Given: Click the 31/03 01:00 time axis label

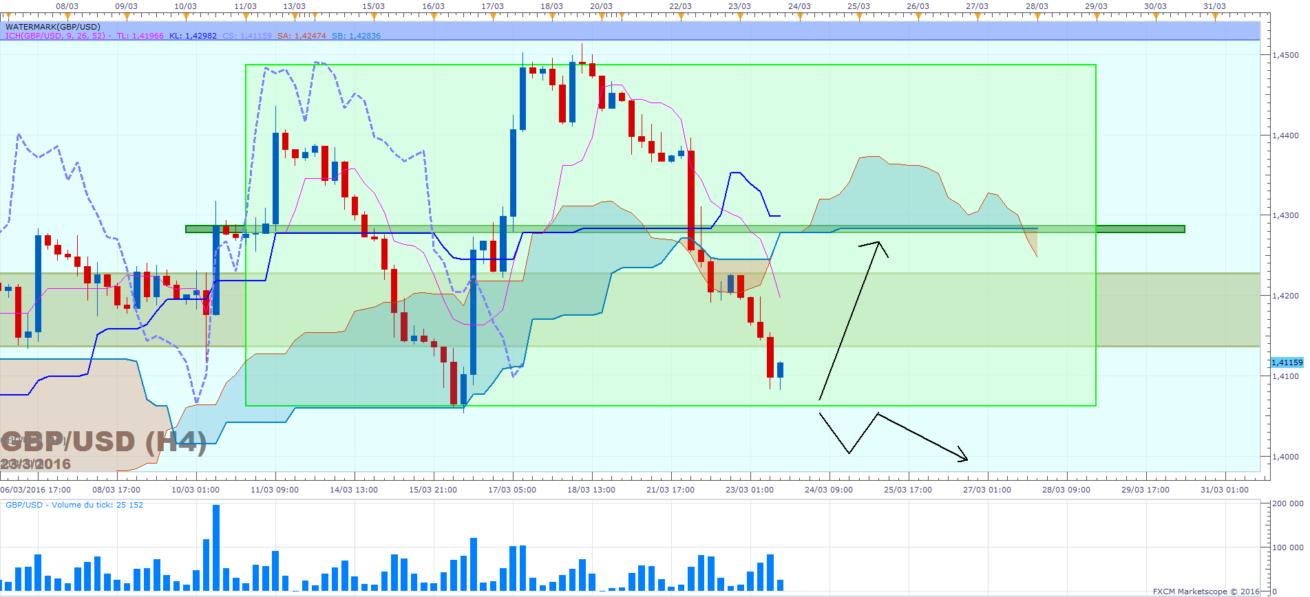Looking at the screenshot, I should 1225,490.
